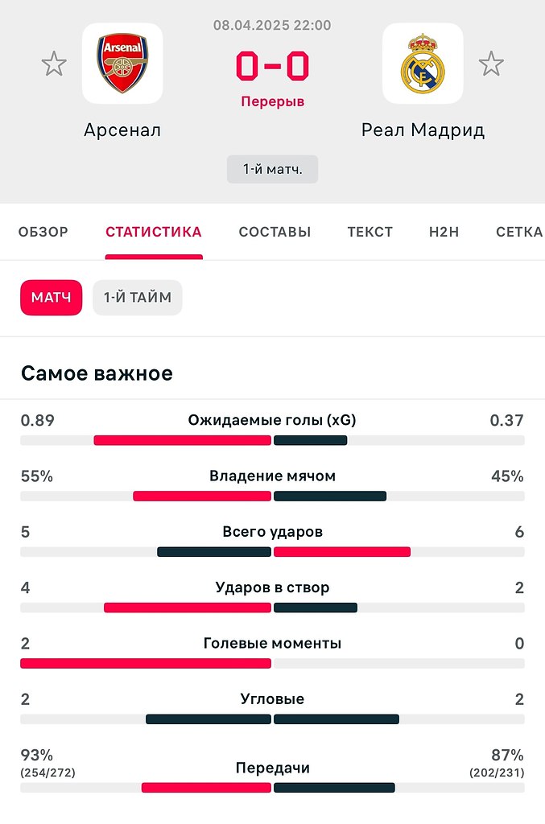Select the СТАТИСТИКА tab

click(154, 233)
